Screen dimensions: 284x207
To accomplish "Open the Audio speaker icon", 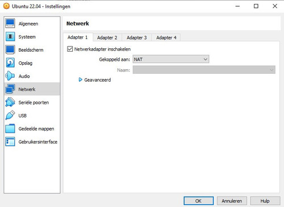I will [x=10, y=76].
